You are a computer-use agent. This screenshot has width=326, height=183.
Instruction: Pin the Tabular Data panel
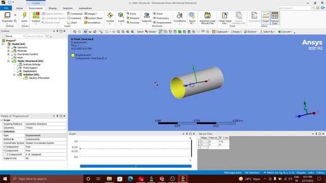[316, 134]
